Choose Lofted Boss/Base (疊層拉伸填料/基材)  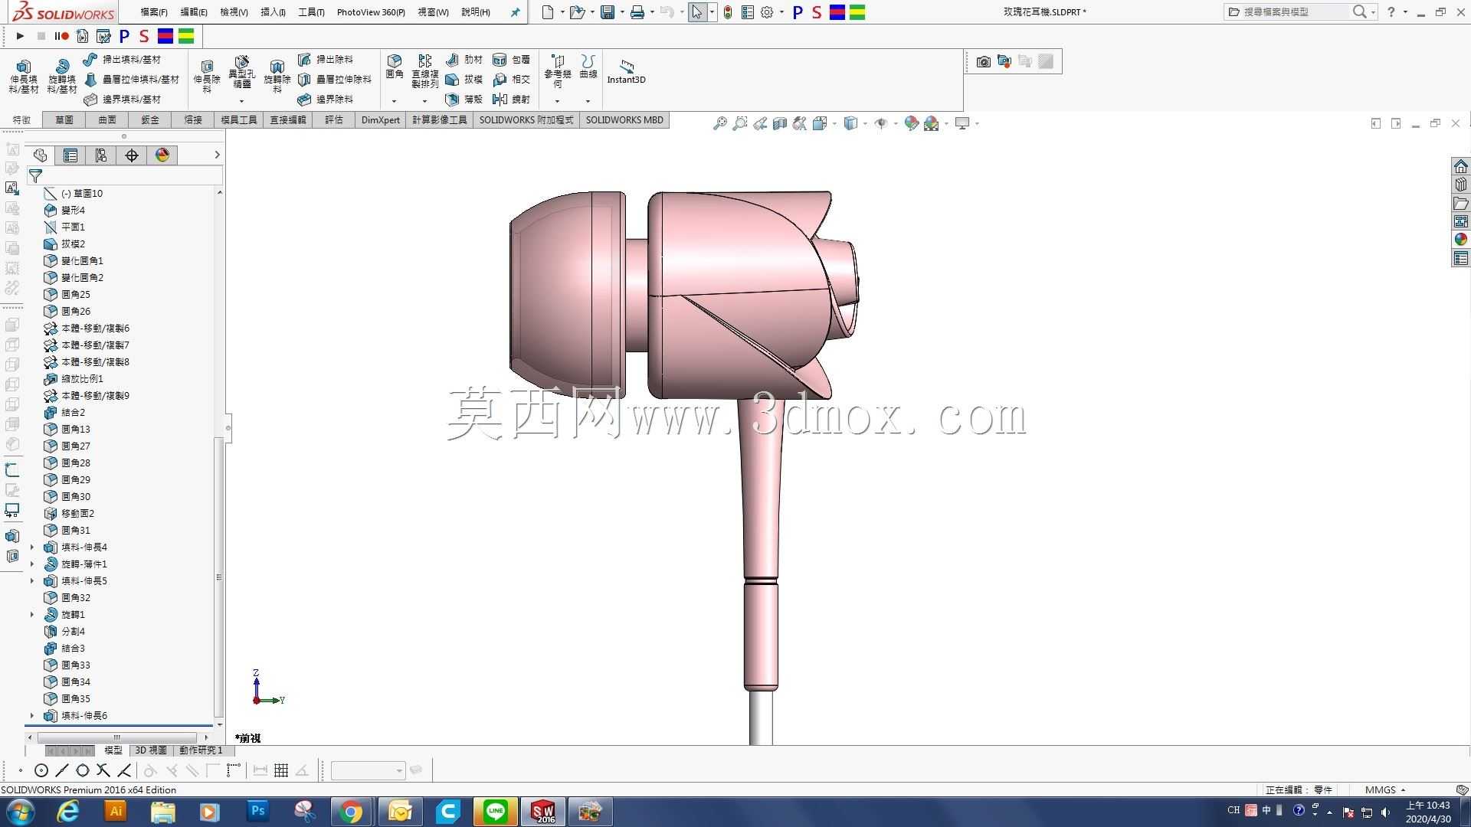point(131,79)
